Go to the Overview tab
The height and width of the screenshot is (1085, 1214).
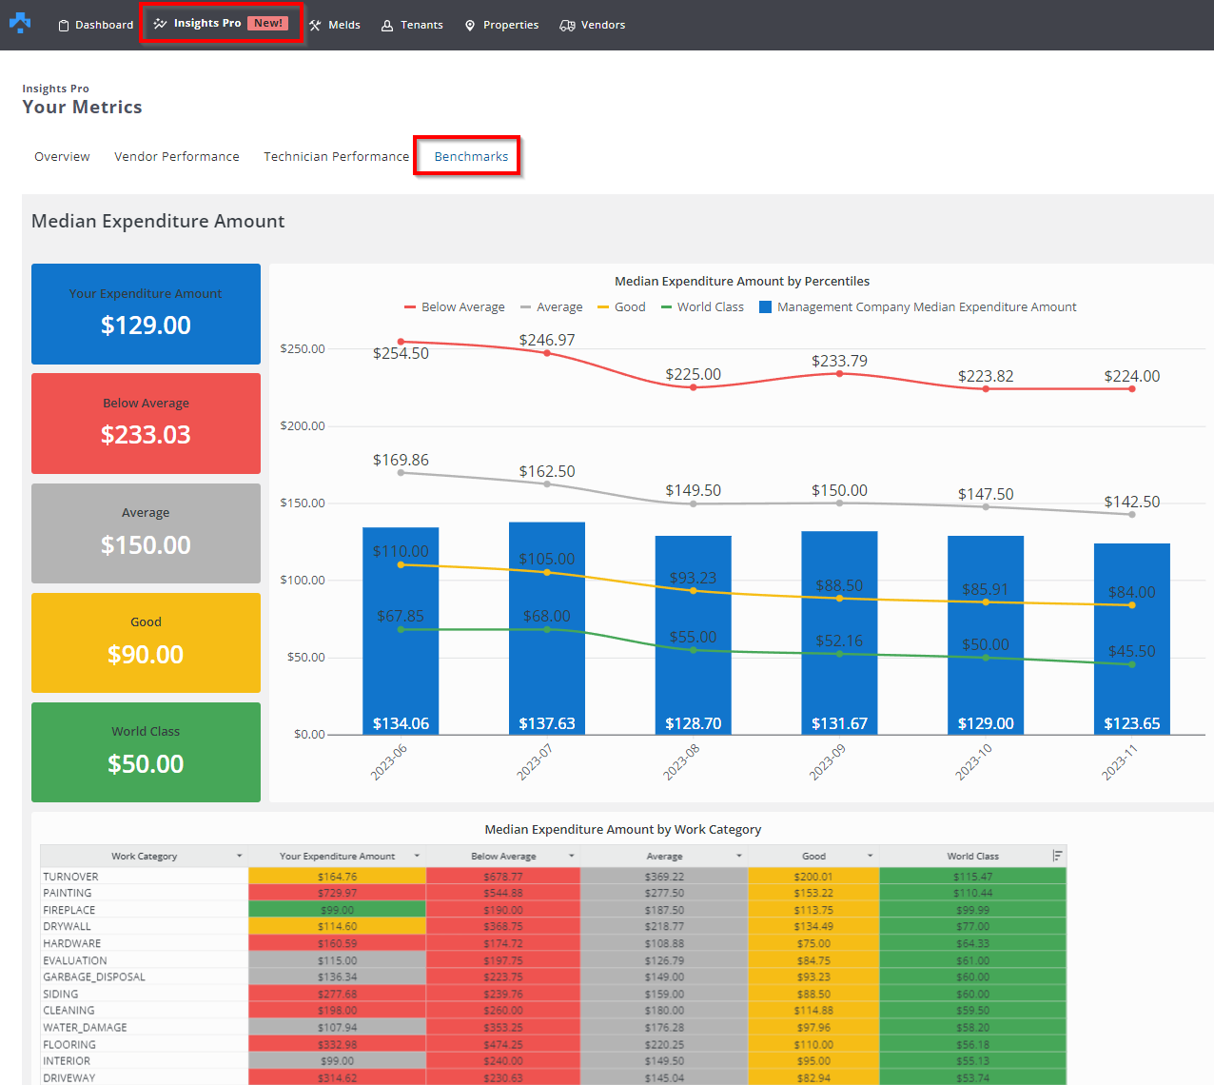(x=62, y=157)
